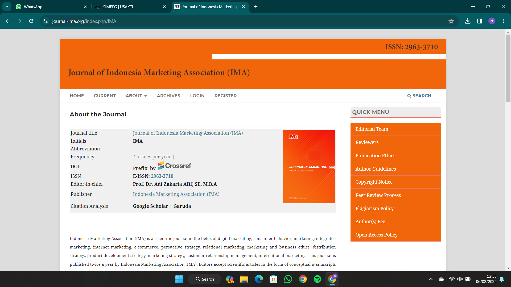
Task: Open the CURRENT issue menu item
Action: point(105,96)
